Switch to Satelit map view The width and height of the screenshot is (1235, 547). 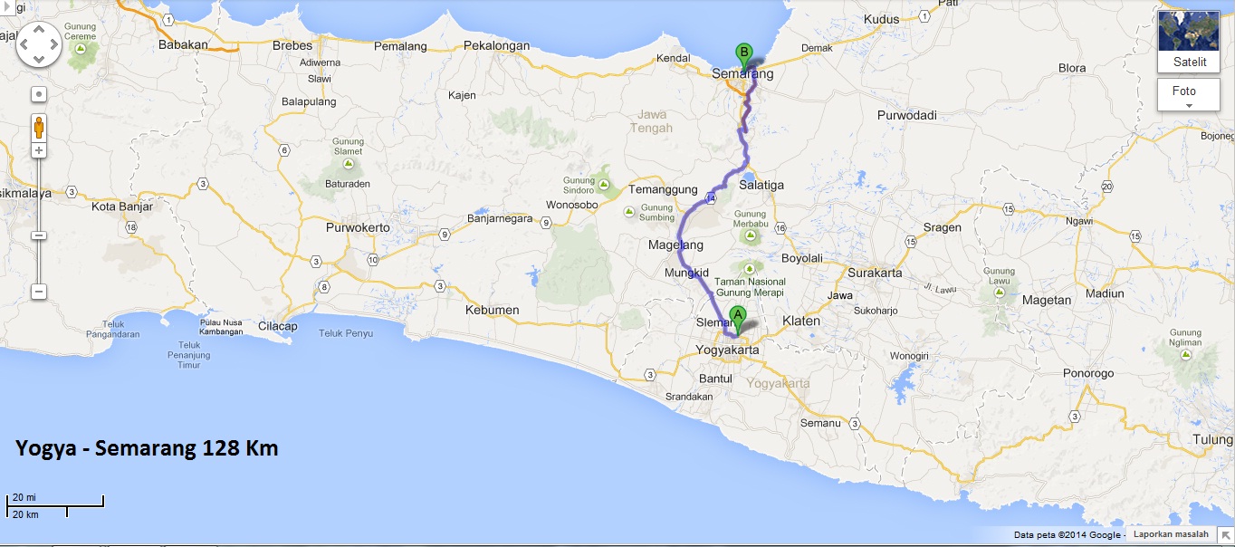tap(1188, 41)
